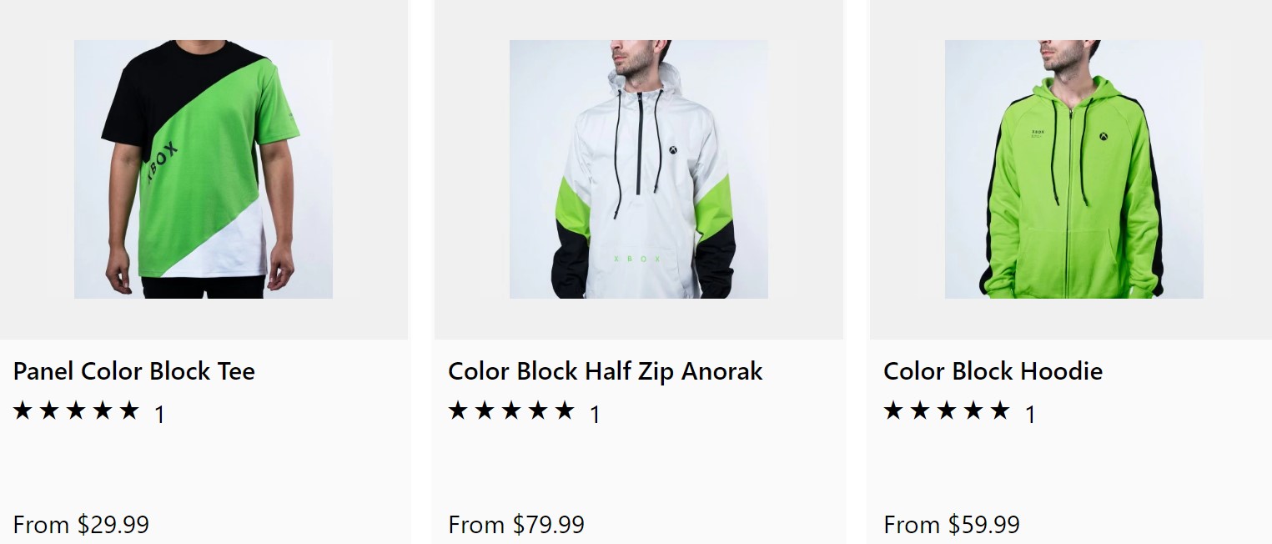Click first star of the Tee rating
The height and width of the screenshot is (544, 1272).
pyautogui.click(x=23, y=411)
